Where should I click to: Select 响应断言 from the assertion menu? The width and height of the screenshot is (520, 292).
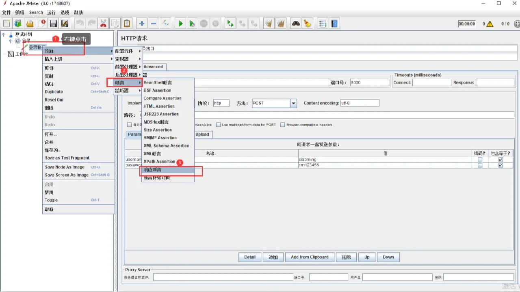(x=168, y=170)
